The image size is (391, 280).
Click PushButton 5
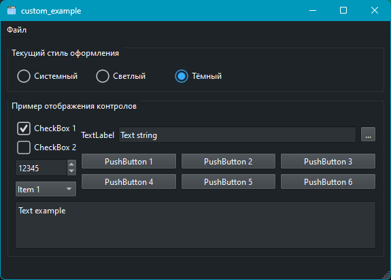tap(228, 181)
